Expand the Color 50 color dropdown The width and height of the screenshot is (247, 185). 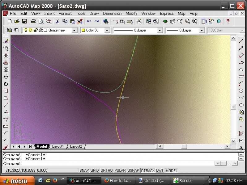coord(107,30)
